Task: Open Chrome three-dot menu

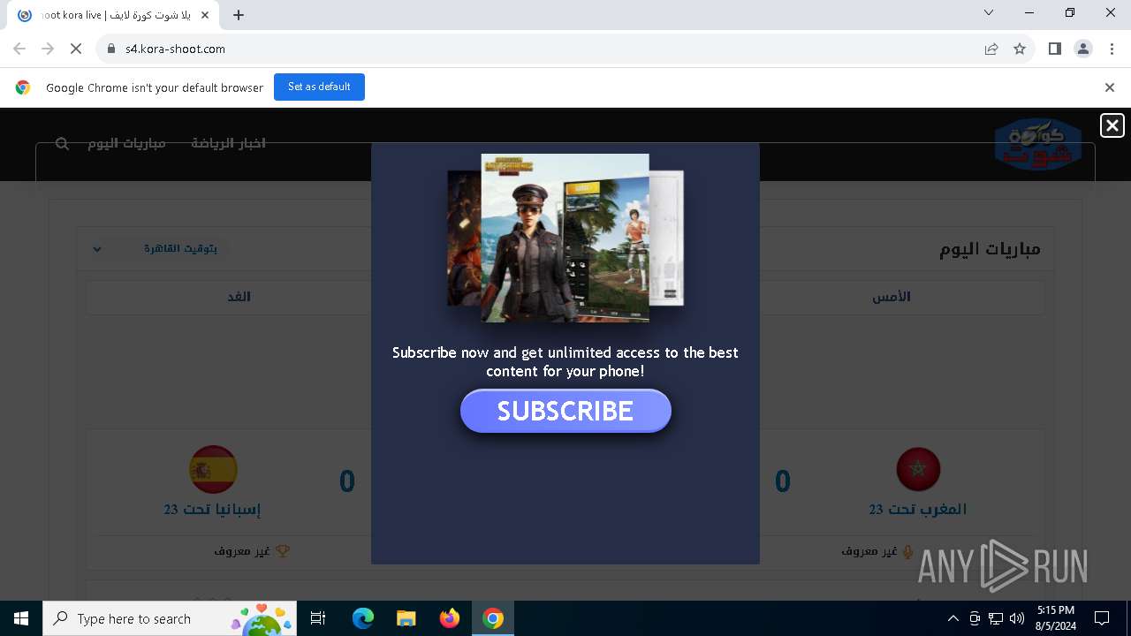Action: 1111,49
